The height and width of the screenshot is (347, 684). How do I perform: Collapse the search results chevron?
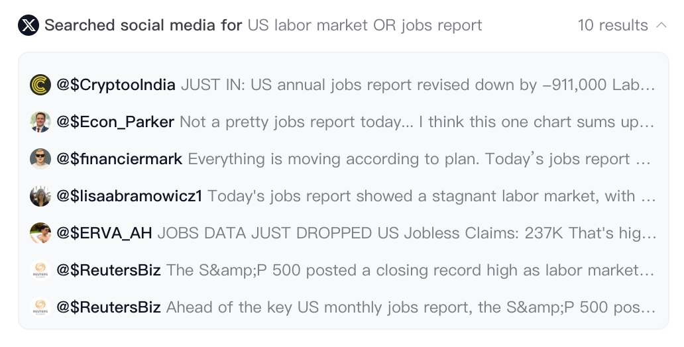[661, 26]
